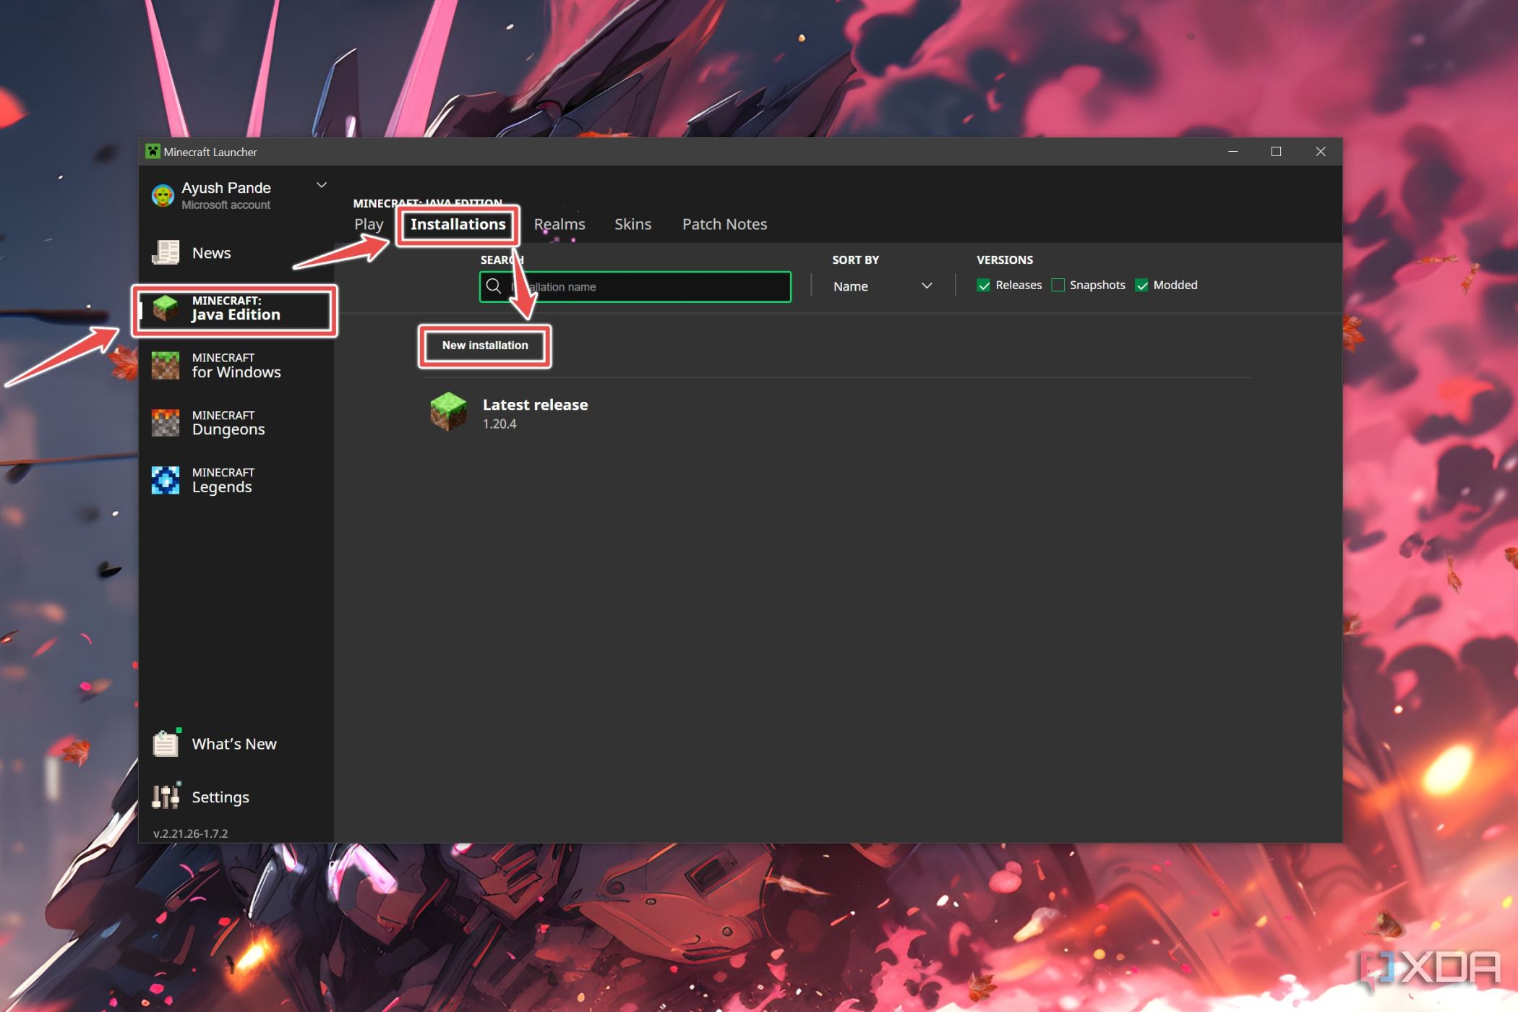Open the Minecraft Dungeons icon
Image resolution: width=1518 pixels, height=1012 pixels.
[x=166, y=422]
